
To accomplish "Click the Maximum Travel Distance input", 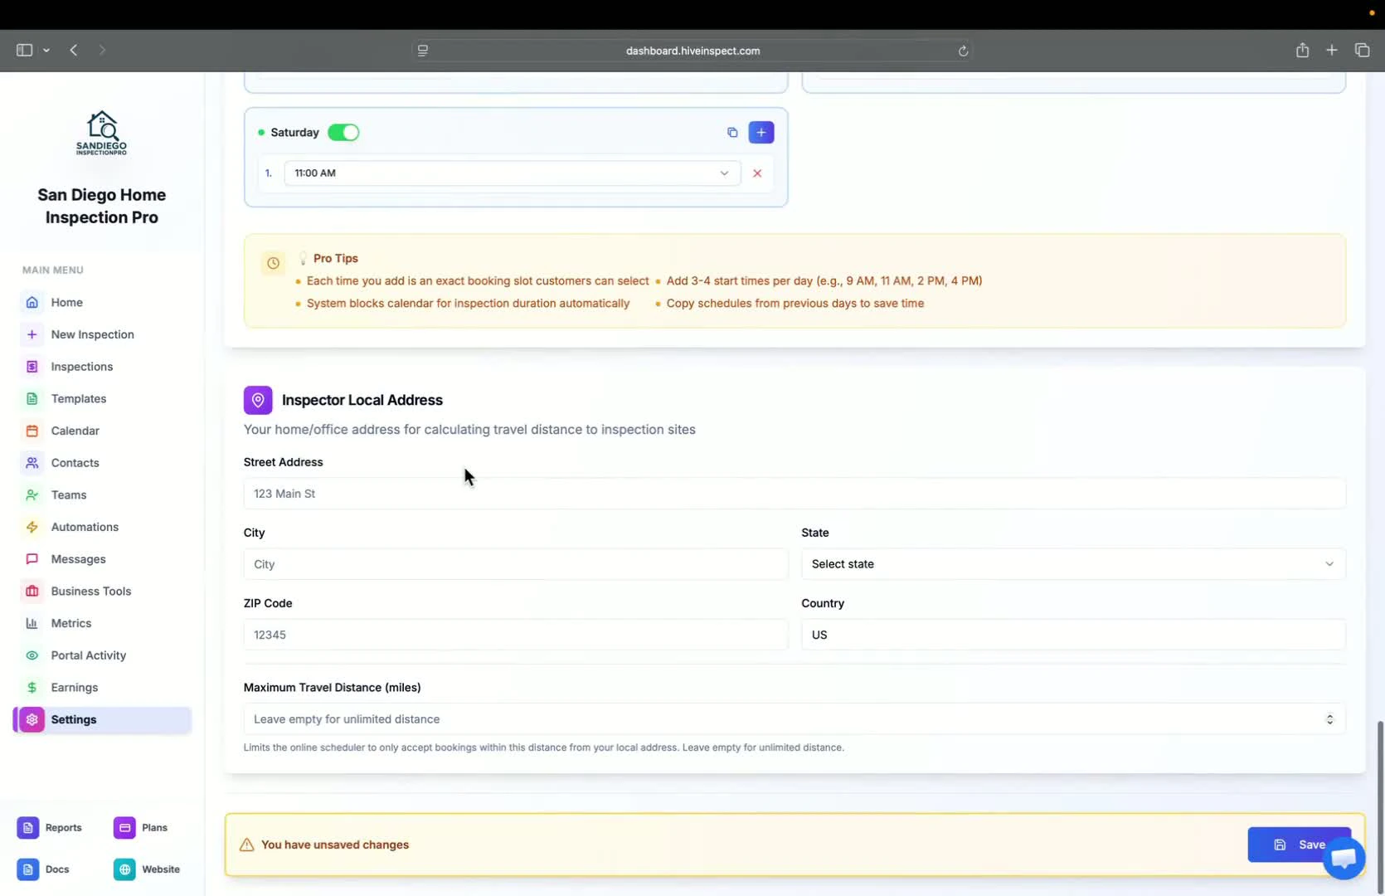I will pyautogui.click(x=795, y=719).
